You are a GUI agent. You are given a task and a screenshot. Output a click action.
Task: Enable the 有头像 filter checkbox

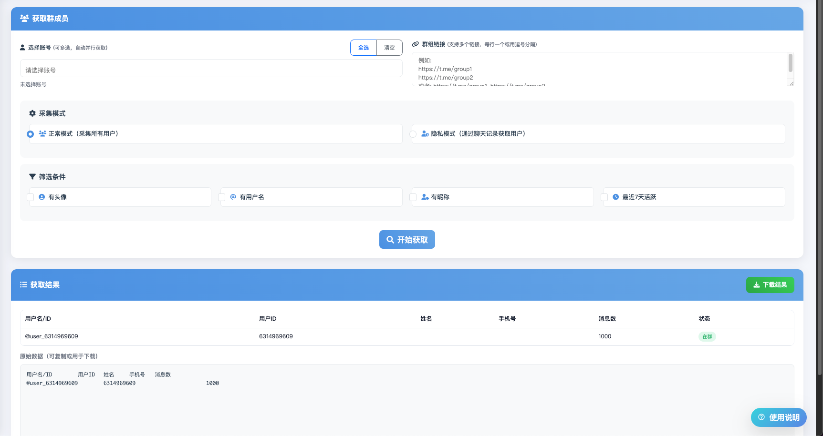[31, 197]
